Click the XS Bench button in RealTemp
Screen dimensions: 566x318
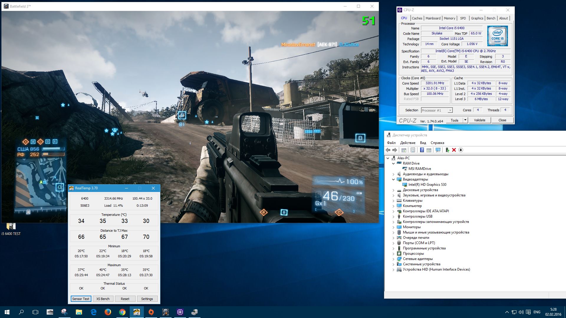tap(103, 299)
